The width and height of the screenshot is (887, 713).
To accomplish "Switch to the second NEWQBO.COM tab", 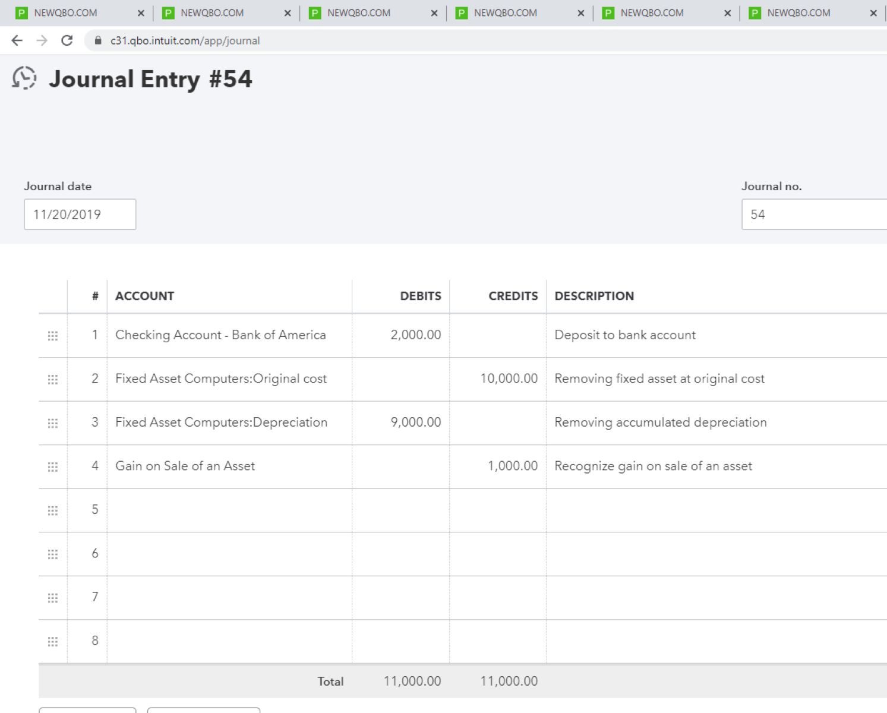I will (x=212, y=13).
